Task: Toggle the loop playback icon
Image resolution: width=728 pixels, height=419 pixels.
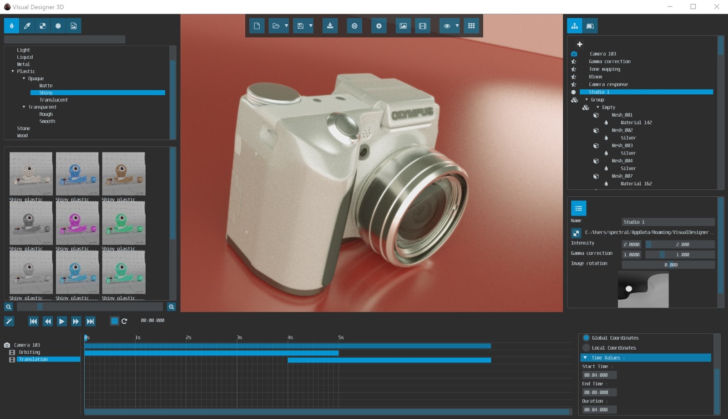Action: point(124,321)
